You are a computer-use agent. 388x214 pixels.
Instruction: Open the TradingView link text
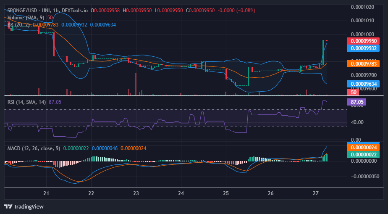click(x=29, y=206)
